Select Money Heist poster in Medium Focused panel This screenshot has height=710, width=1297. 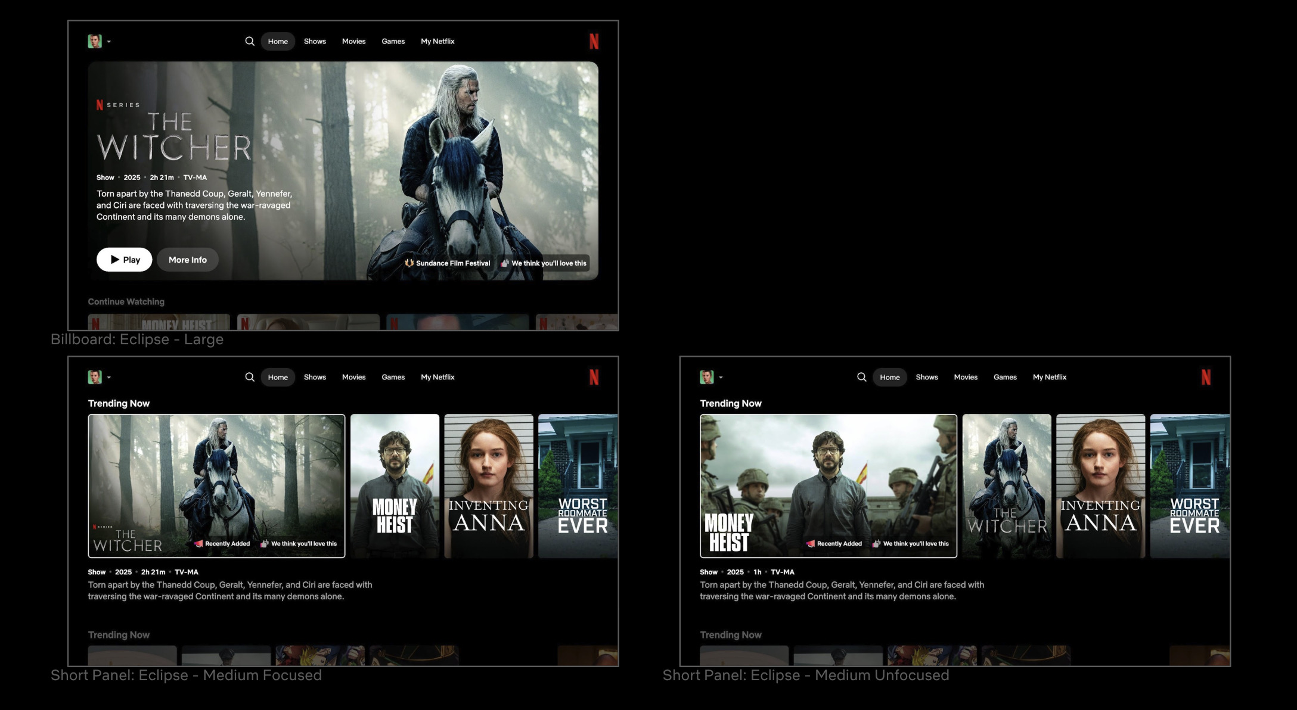395,486
